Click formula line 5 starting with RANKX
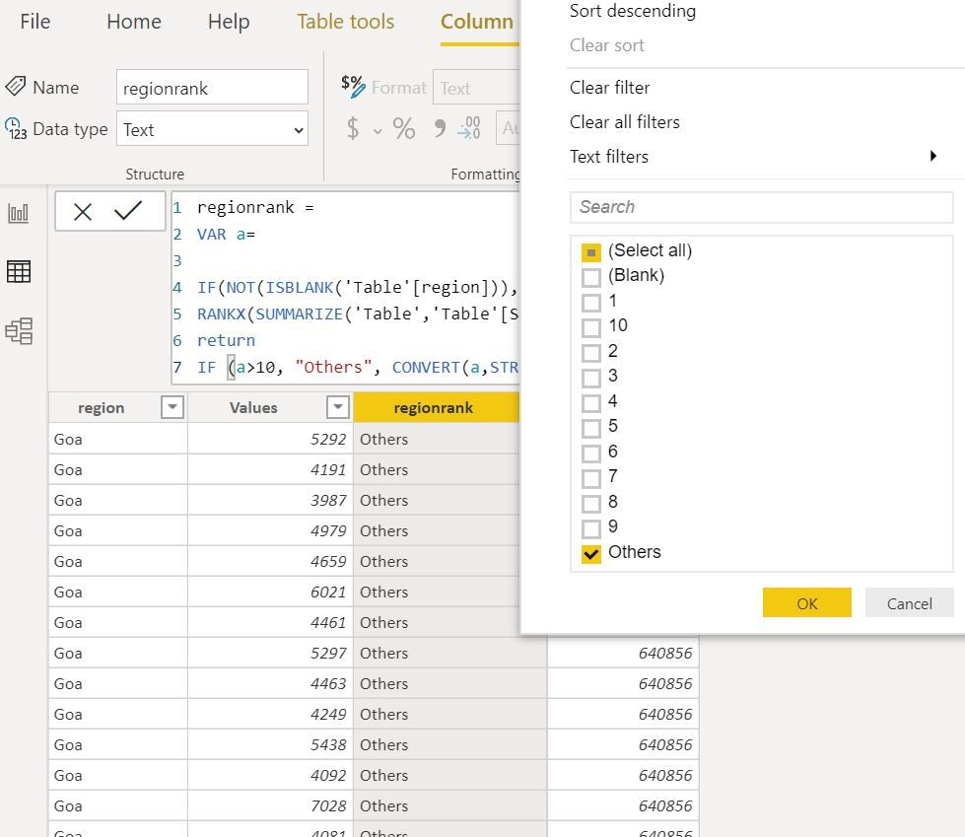This screenshot has width=965, height=837. (x=358, y=314)
